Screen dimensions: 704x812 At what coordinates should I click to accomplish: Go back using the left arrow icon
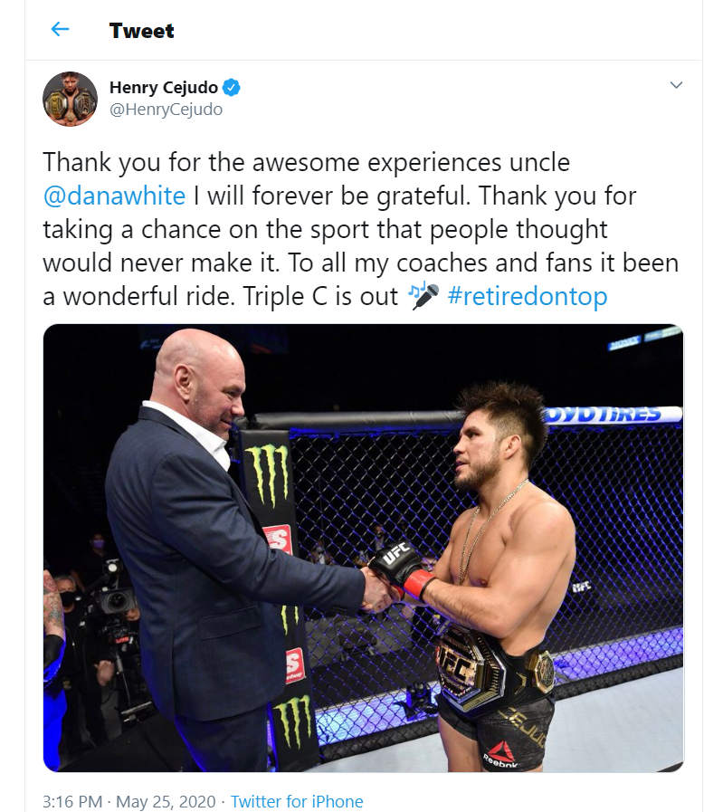click(60, 30)
